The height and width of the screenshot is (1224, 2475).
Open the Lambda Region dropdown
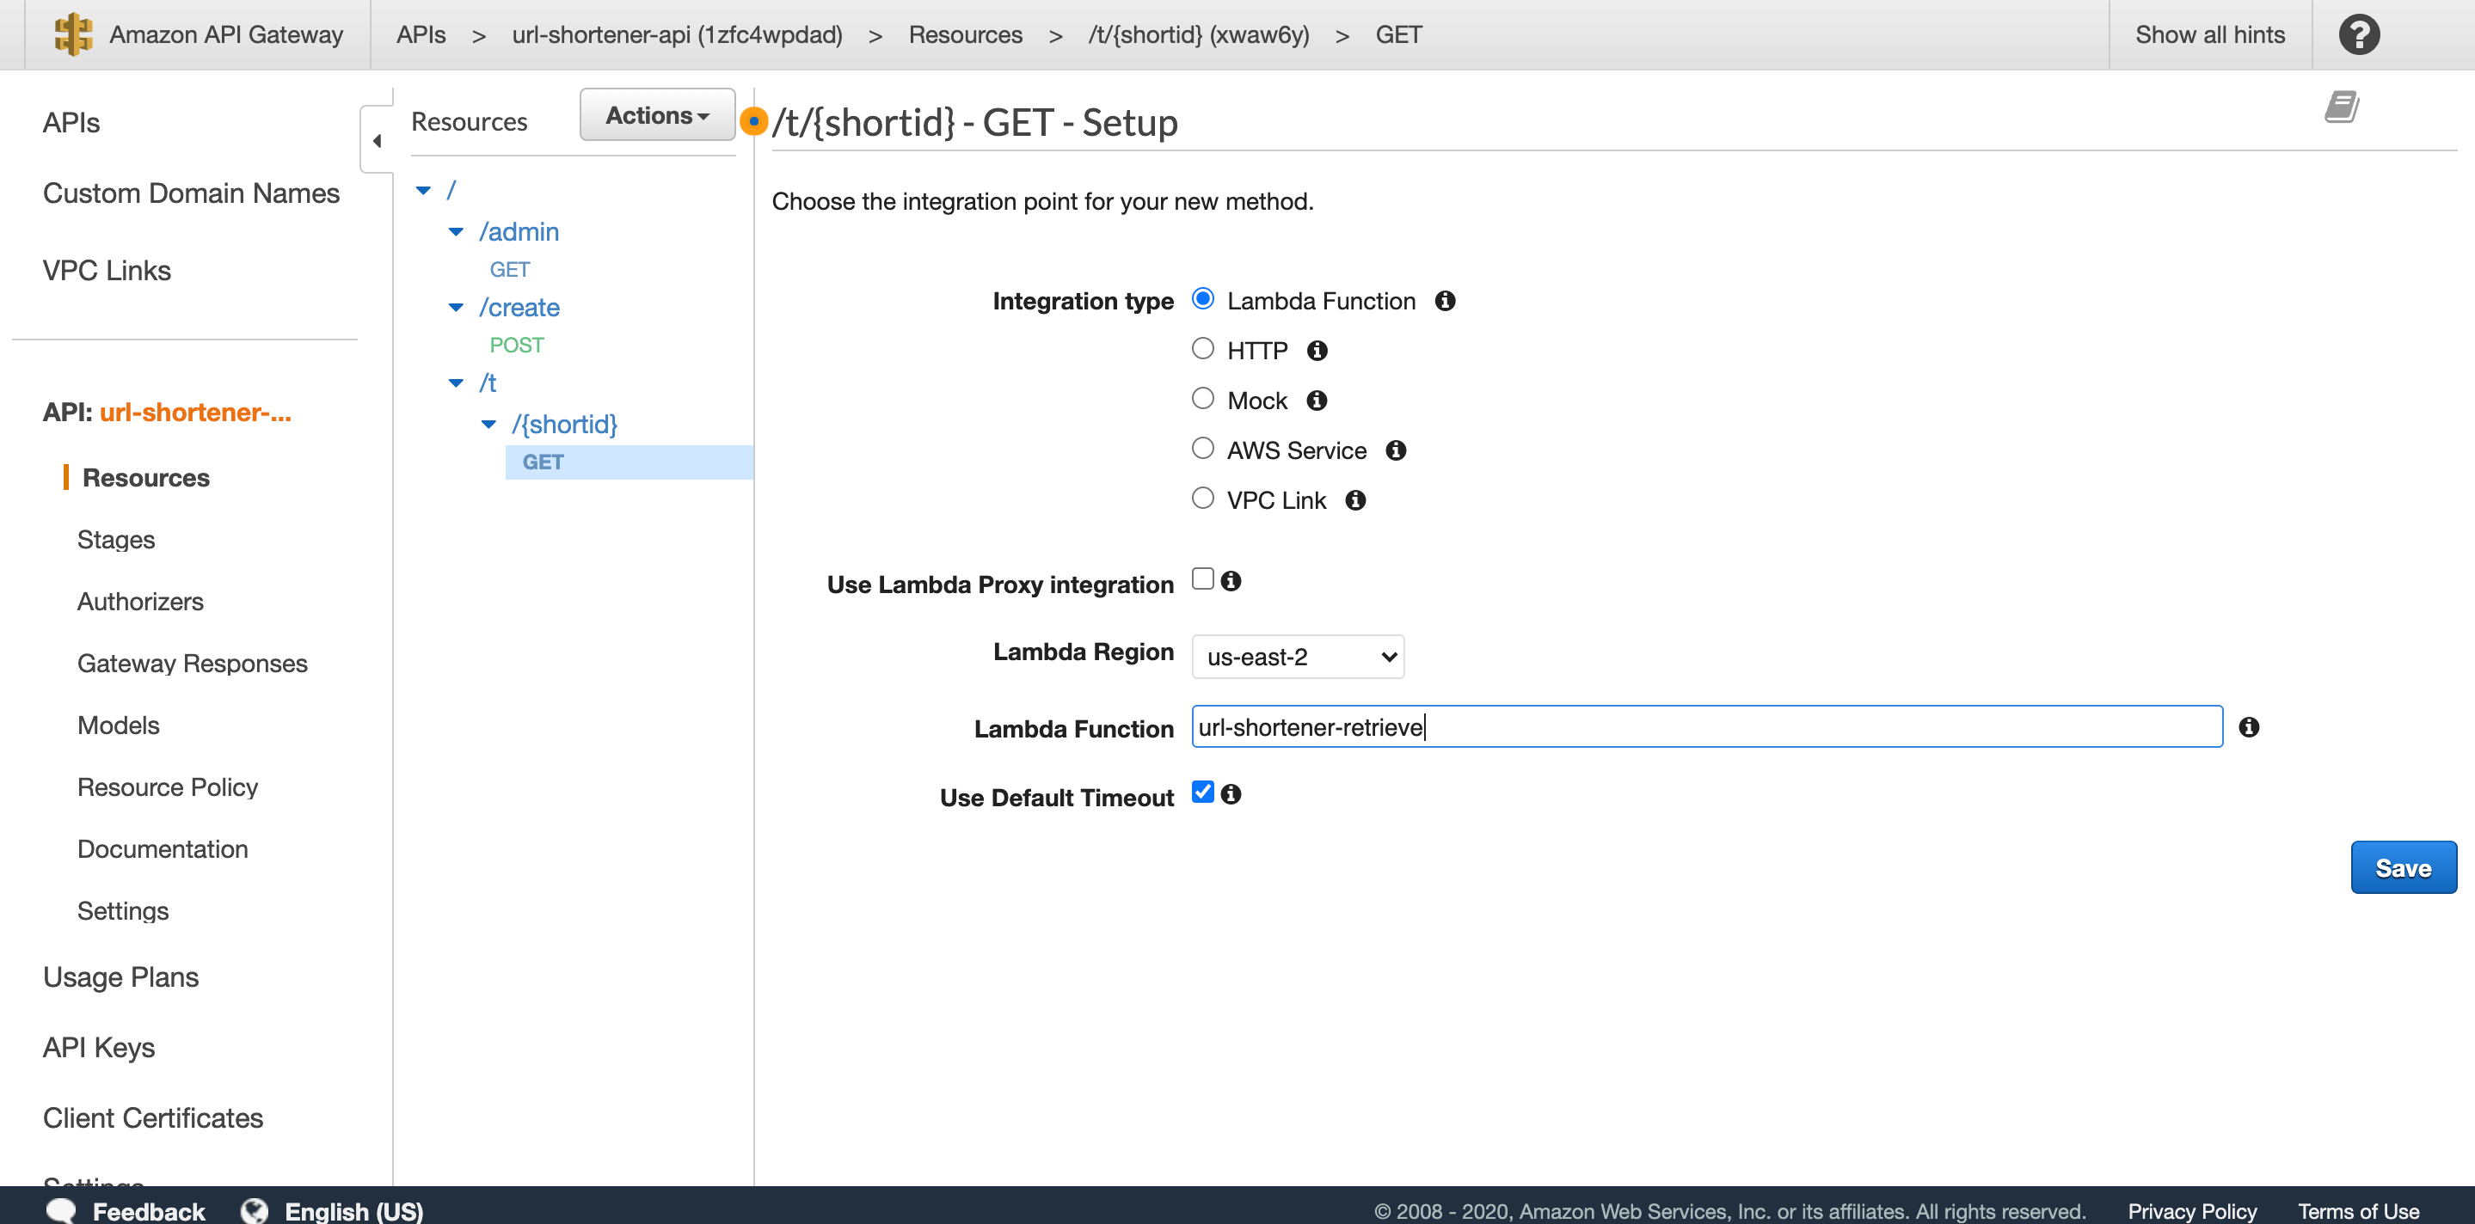pyautogui.click(x=1297, y=657)
